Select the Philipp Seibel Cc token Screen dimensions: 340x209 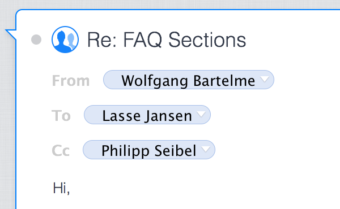click(149, 150)
